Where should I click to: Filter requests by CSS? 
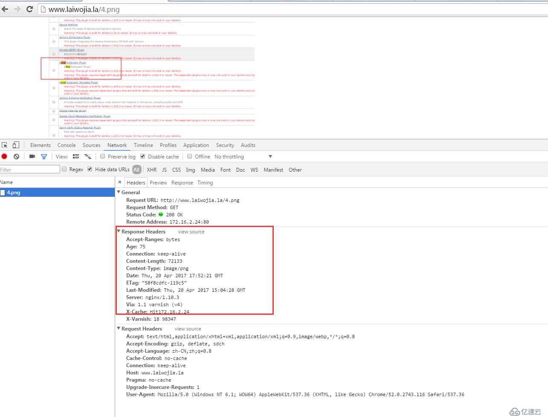click(x=177, y=170)
